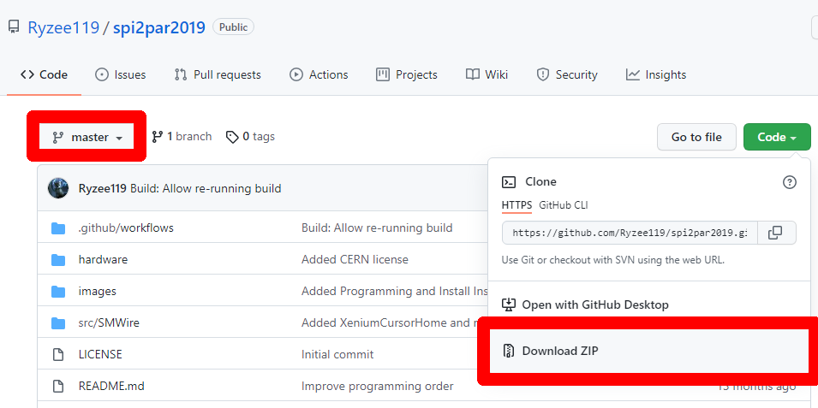Open the master branch dropdown
Screen dimensions: 818x408
click(x=87, y=137)
